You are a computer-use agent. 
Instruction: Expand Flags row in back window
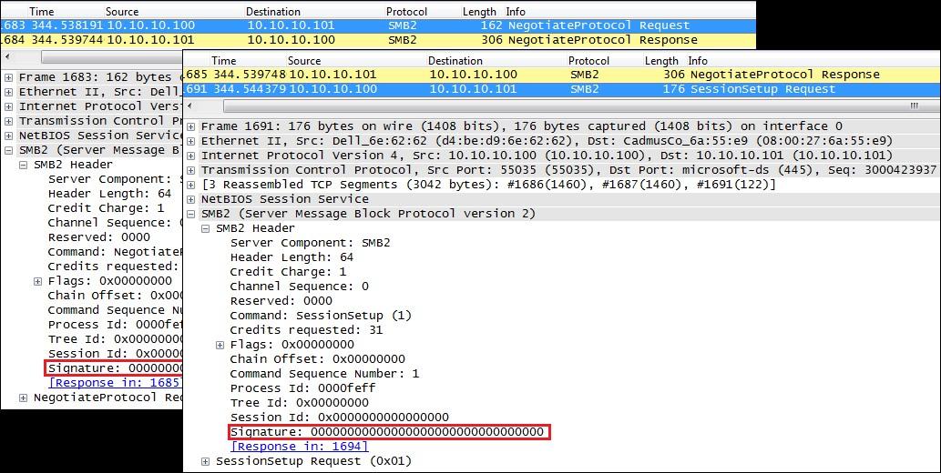tap(37, 281)
